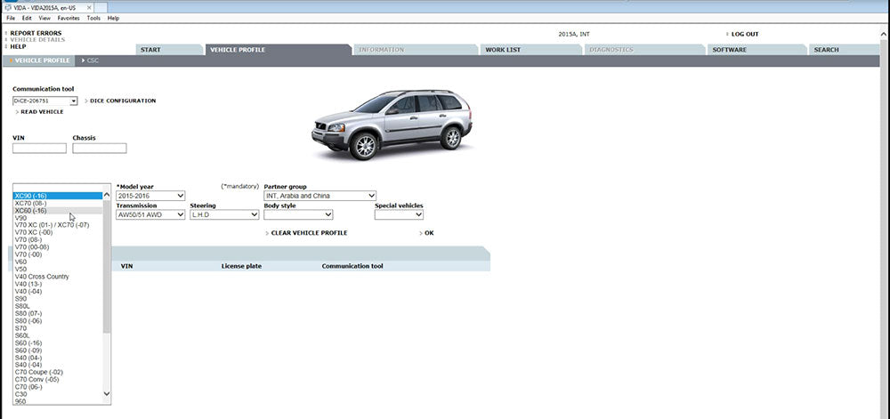This screenshot has height=419, width=890.
Task: Click CLEAR VEHICLE PROFILE
Action: click(308, 233)
